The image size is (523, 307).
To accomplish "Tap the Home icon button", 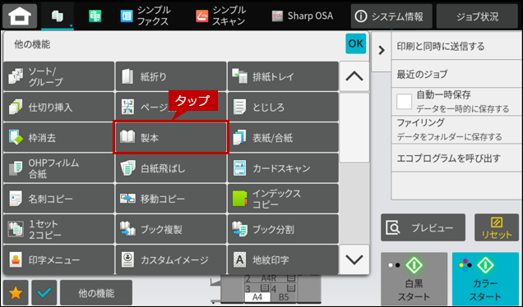I will 20,16.
